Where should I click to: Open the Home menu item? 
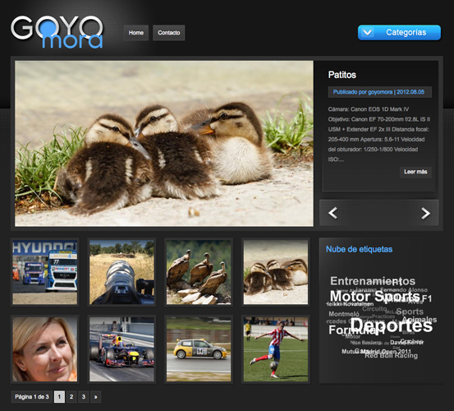[136, 33]
